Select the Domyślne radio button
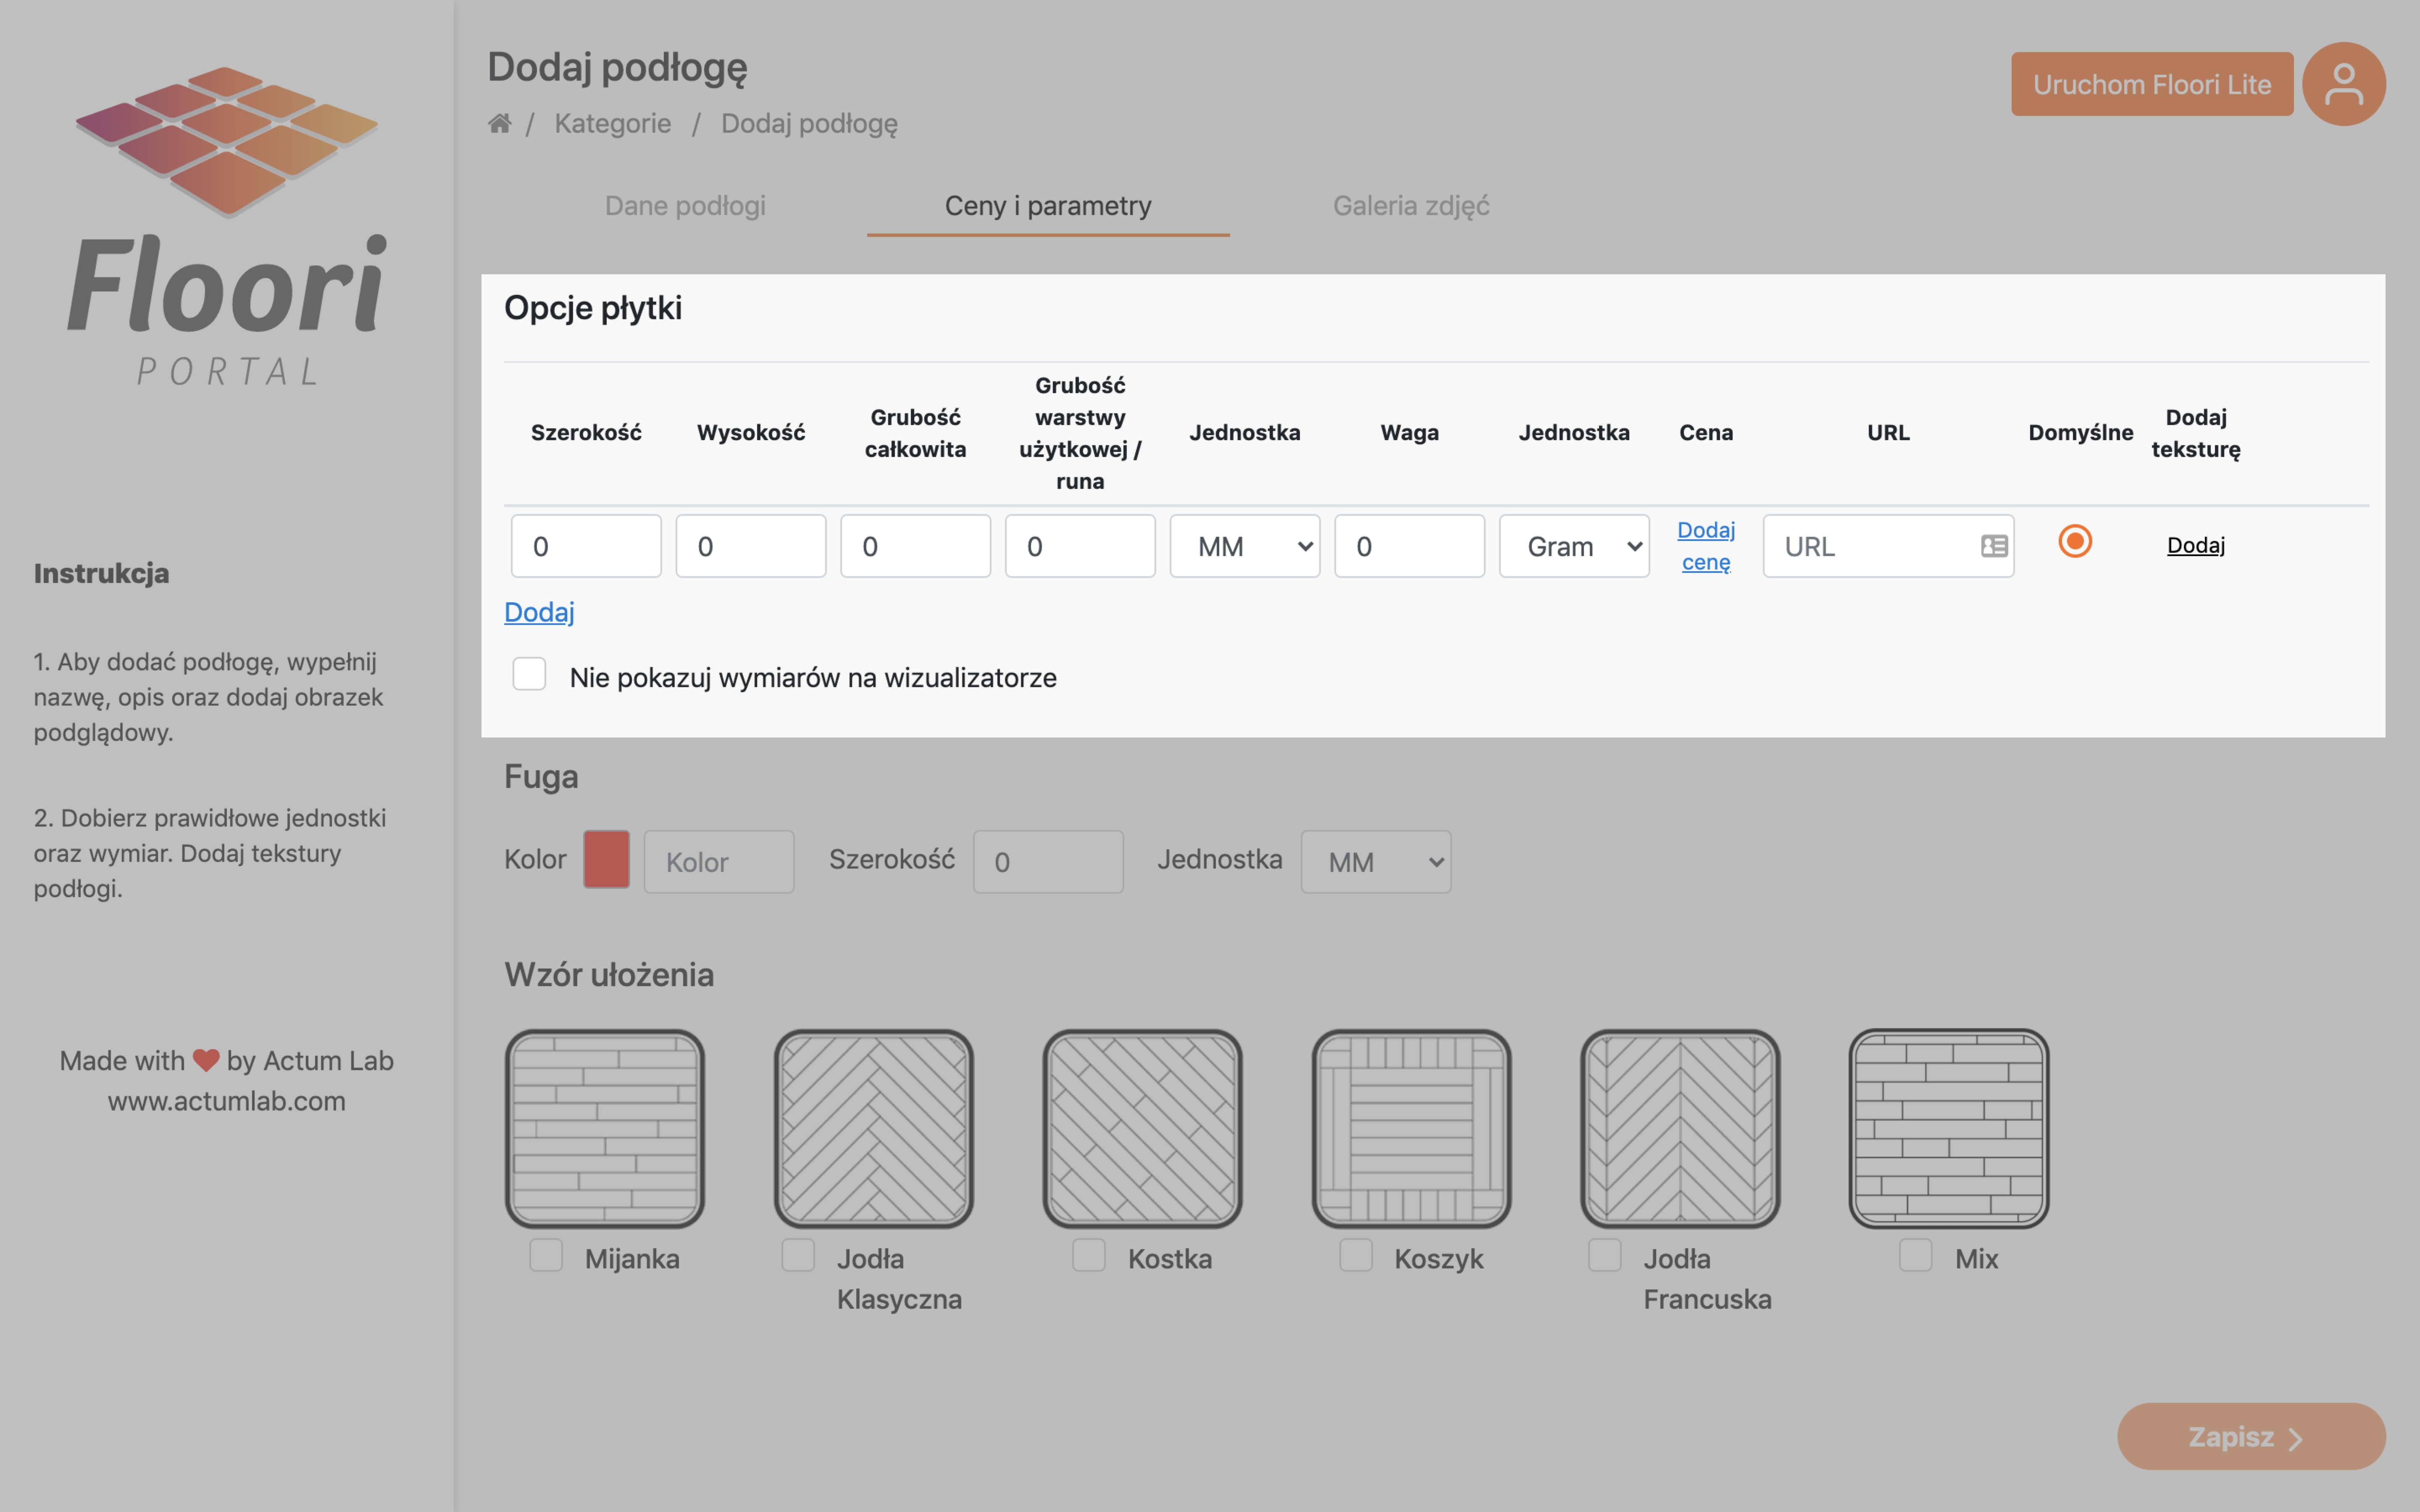This screenshot has width=2420, height=1512. (x=2075, y=541)
